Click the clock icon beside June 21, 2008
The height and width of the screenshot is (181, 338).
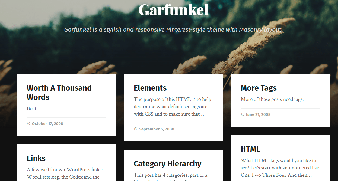[x=243, y=114]
